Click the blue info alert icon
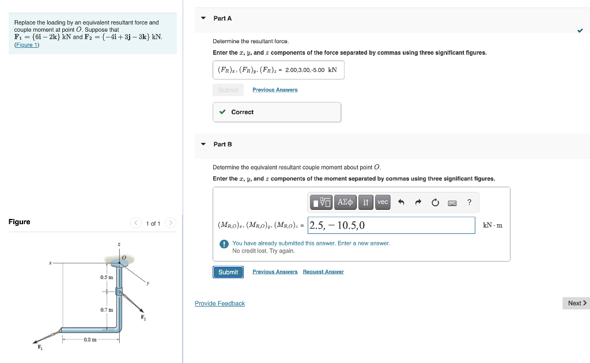 (x=224, y=244)
